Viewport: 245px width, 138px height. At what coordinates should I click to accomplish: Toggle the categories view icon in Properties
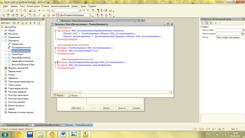click(x=206, y=23)
